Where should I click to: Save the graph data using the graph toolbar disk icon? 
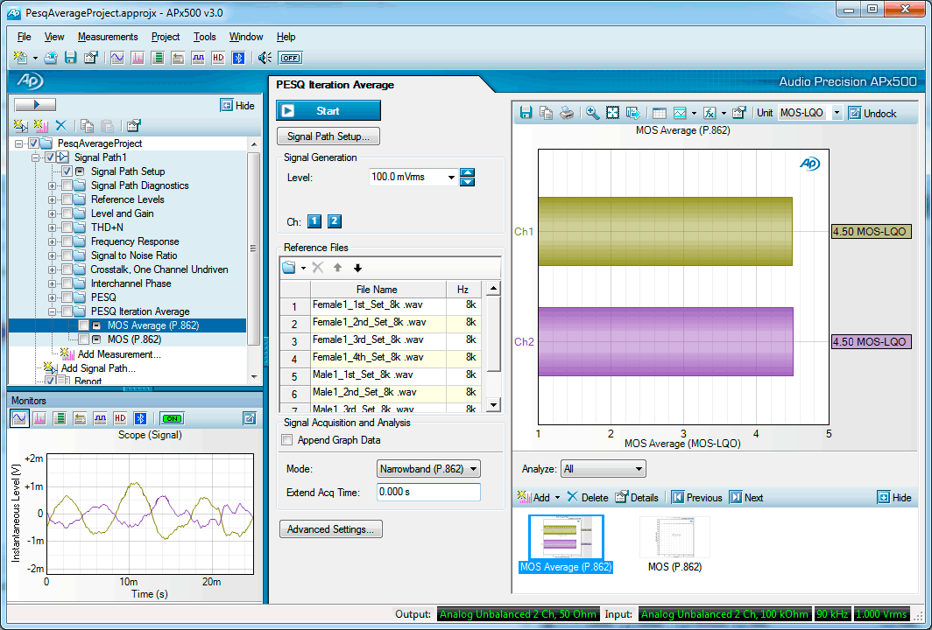tap(526, 113)
